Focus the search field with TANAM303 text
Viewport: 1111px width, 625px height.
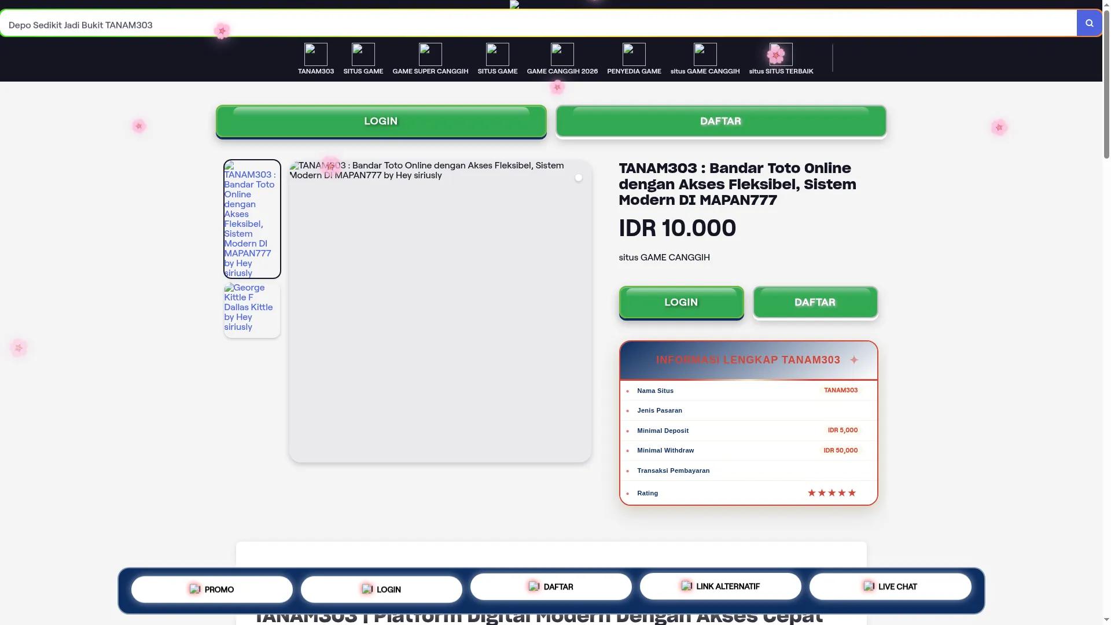tap(538, 24)
